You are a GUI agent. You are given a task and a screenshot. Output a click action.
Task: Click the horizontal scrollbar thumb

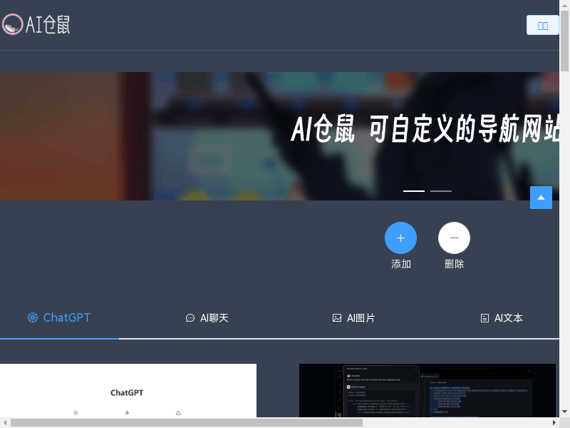[x=187, y=422]
